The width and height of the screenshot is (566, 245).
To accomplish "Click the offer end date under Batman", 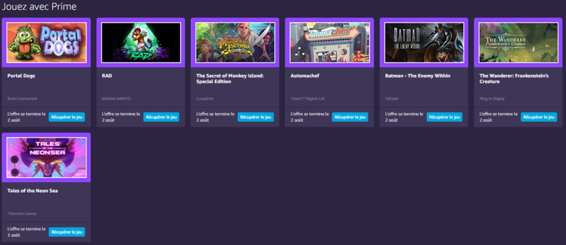I will coord(404,117).
